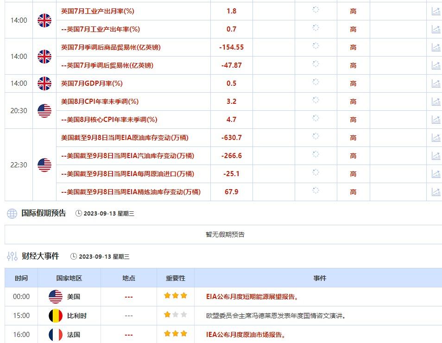Open the 美国8月核心CPI年率未季调 link
The height and width of the screenshot is (343, 442).
tap(109, 120)
